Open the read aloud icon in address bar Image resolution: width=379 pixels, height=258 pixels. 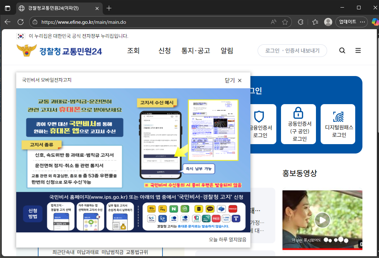pos(273,22)
